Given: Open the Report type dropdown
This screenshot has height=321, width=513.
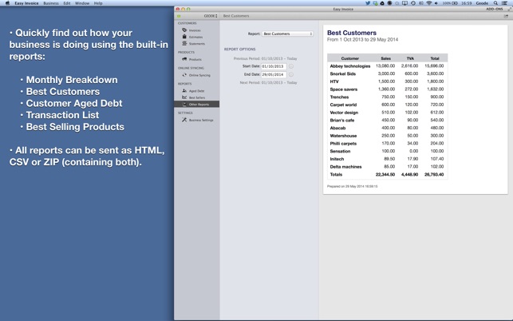Looking at the screenshot, I should pos(287,34).
